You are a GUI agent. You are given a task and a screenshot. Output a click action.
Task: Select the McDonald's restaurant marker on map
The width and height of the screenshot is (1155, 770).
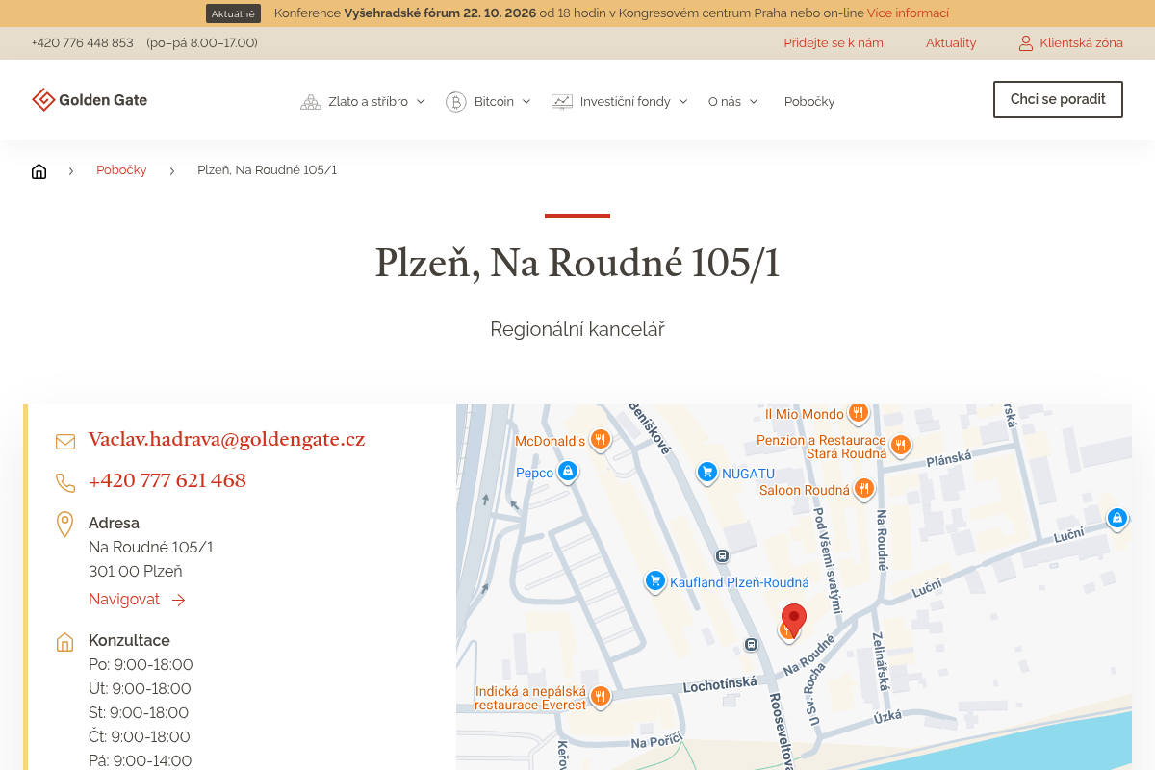(600, 440)
